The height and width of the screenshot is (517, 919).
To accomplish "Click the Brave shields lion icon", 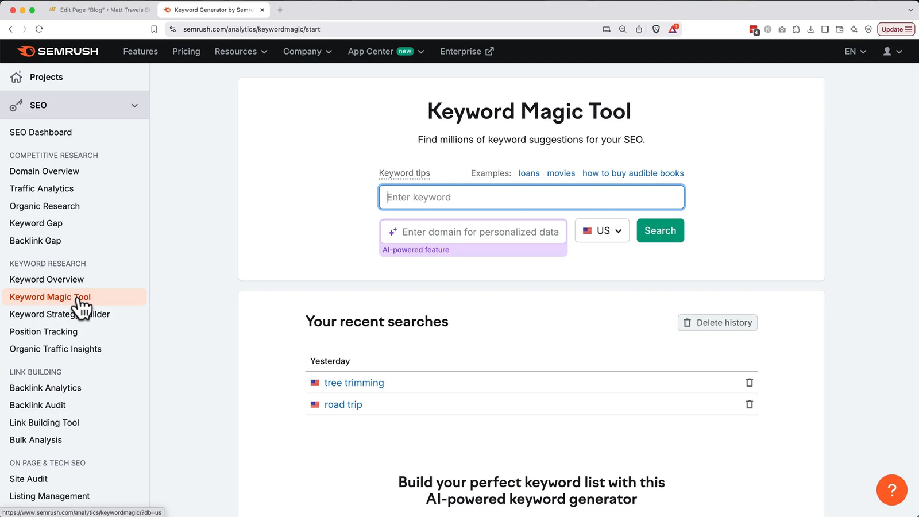I will 656,29.
